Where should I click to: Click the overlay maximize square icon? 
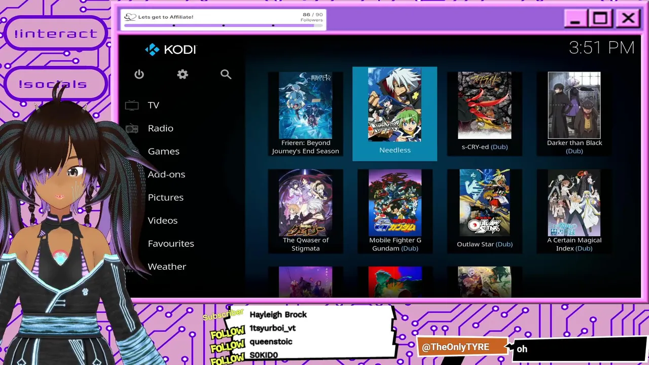600,19
